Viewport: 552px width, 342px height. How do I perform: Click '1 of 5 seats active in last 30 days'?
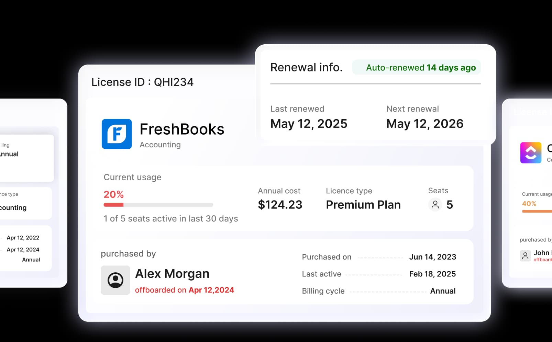(171, 219)
